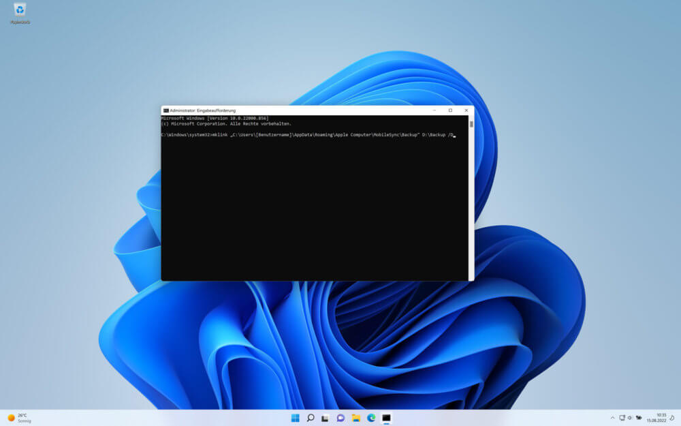Click the 'Microsoft Windows [Version 10.0.22000.856]' line
Image resolution: width=681 pixels, height=426 pixels.
[x=215, y=118]
